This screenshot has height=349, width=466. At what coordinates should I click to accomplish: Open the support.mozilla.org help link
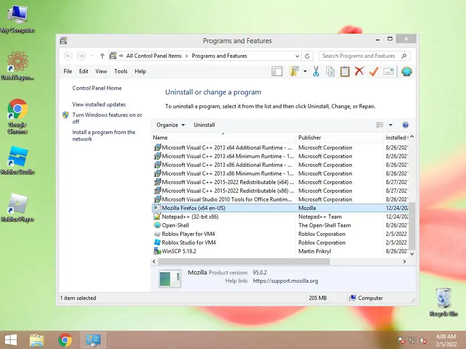click(x=285, y=281)
